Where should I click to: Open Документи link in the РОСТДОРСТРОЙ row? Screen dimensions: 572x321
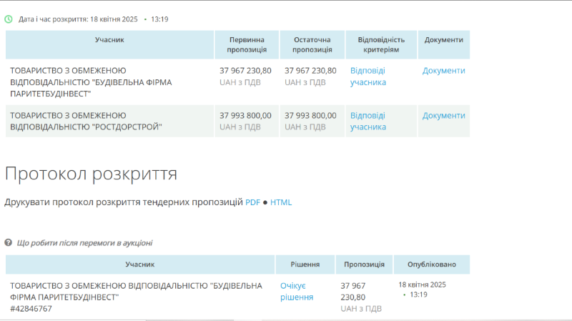tap(443, 115)
